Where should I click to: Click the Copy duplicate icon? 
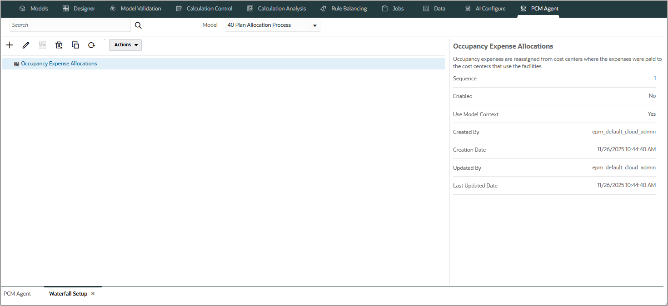click(75, 45)
